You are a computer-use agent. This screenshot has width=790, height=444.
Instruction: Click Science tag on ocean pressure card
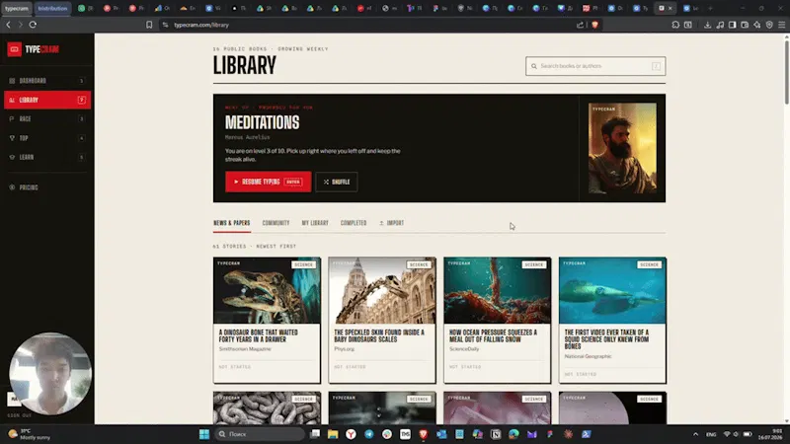(533, 264)
